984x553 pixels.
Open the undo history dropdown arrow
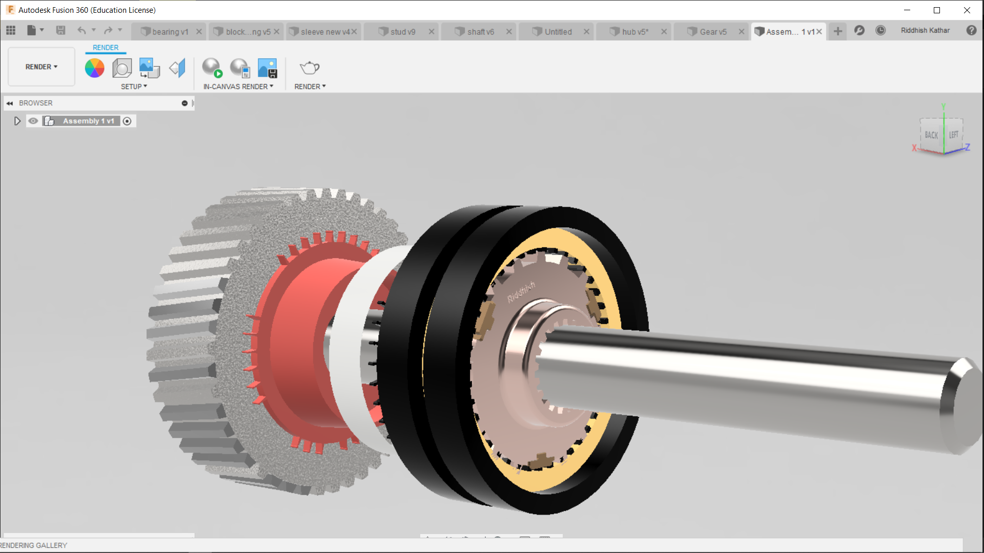(x=93, y=30)
